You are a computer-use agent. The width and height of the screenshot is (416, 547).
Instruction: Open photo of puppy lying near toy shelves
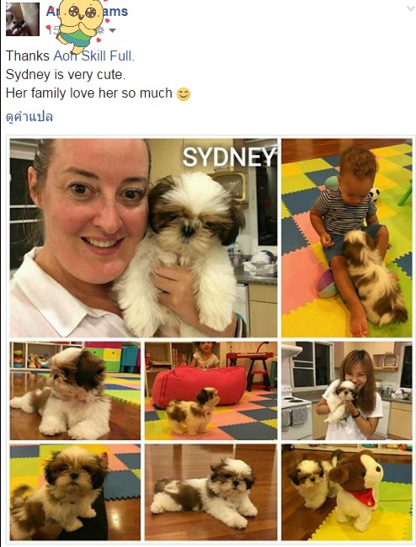[x=75, y=390]
